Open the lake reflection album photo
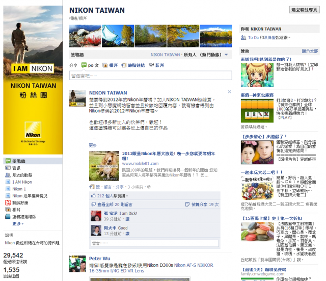326x281 pixels. tap(216, 36)
